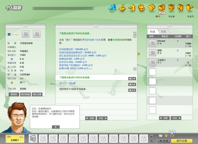This screenshot has width=198, height=144.
Task: Click the task list scroll-down arrow
Action: click(135, 69)
